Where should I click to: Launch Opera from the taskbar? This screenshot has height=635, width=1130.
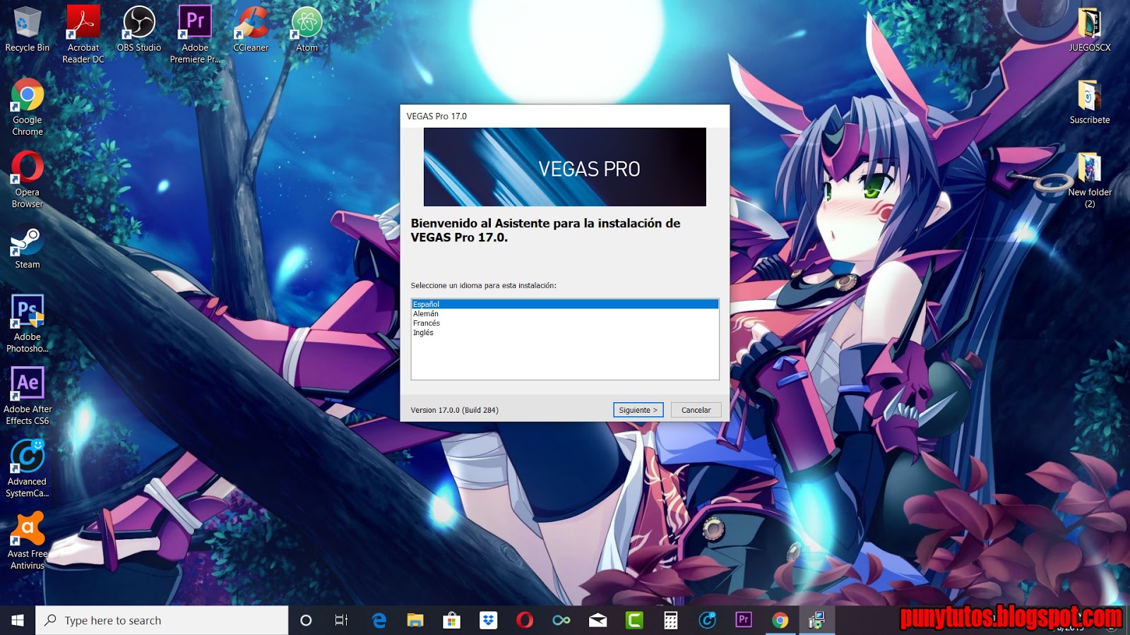pyautogui.click(x=525, y=620)
